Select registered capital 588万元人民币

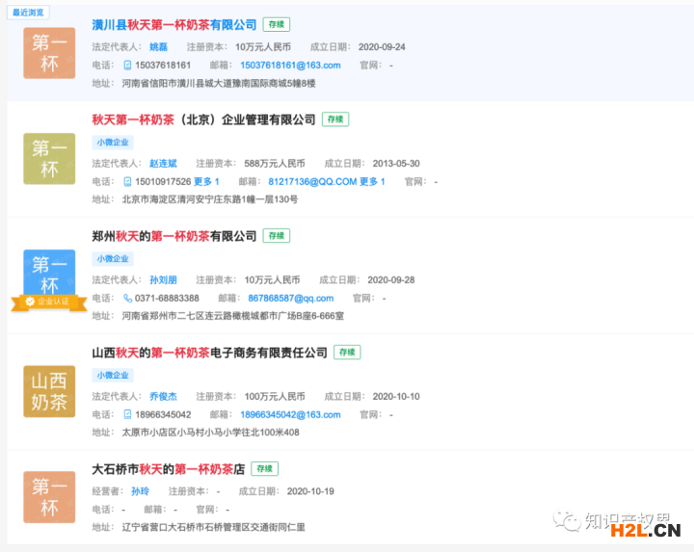pos(275,164)
